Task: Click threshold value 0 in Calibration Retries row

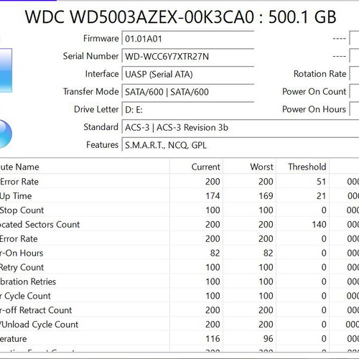Action: coord(324,281)
